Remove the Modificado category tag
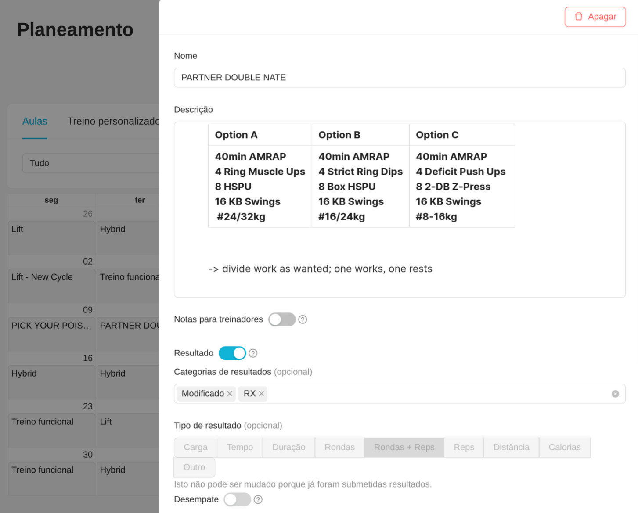The height and width of the screenshot is (513, 638). 230,394
